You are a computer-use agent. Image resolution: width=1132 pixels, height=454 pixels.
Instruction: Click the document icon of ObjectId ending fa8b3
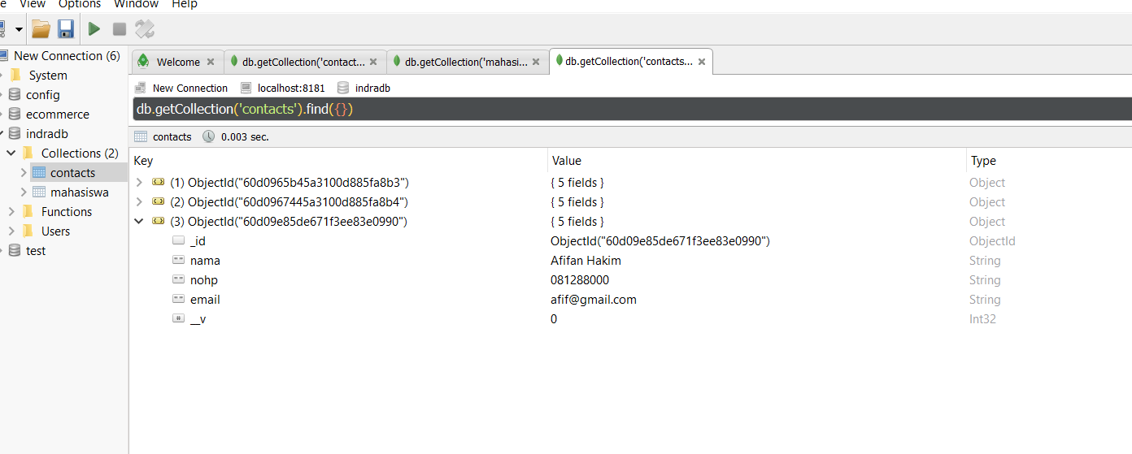(159, 183)
